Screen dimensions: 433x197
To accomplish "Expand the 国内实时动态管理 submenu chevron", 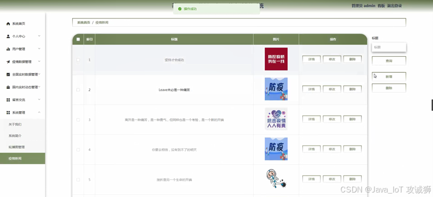I will pos(39,87).
